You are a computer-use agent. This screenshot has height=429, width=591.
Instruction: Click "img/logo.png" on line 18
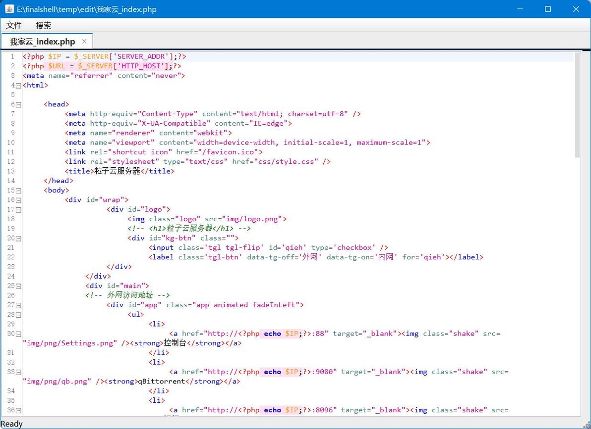pyautogui.click(x=252, y=219)
